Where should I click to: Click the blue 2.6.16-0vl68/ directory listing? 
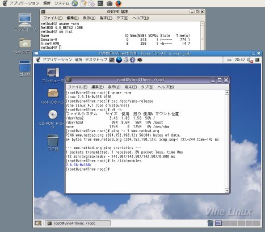click(79, 165)
